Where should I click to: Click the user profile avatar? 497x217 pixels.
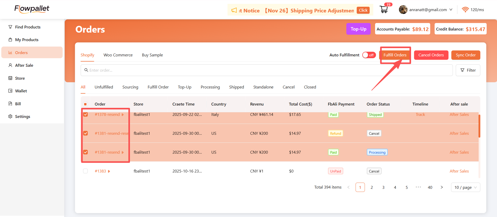403,10
